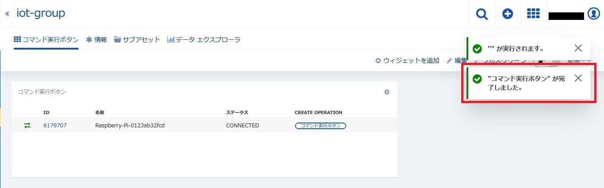Image resolution: width=604 pixels, height=188 pixels.
Task: Open the 情報 tab
Action: click(96, 40)
